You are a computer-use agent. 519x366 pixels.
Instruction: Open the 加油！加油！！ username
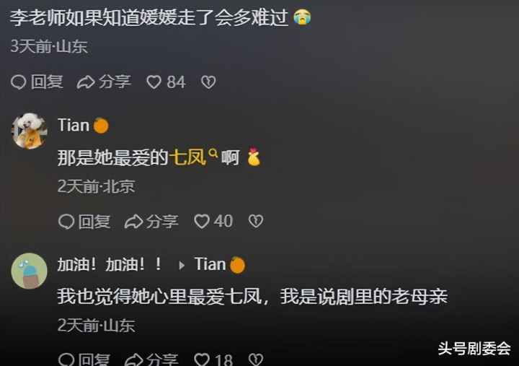click(x=110, y=264)
